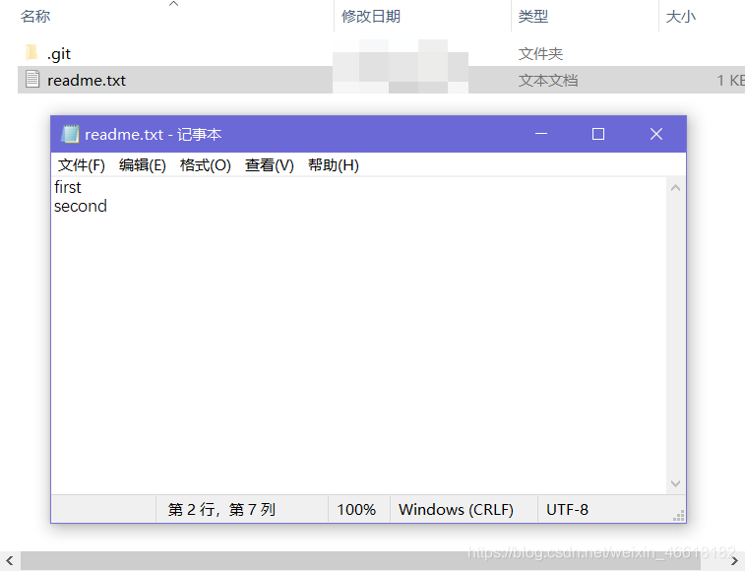The height and width of the screenshot is (571, 745).
Task: Click the Notepad resize grip corner
Action: 679,516
